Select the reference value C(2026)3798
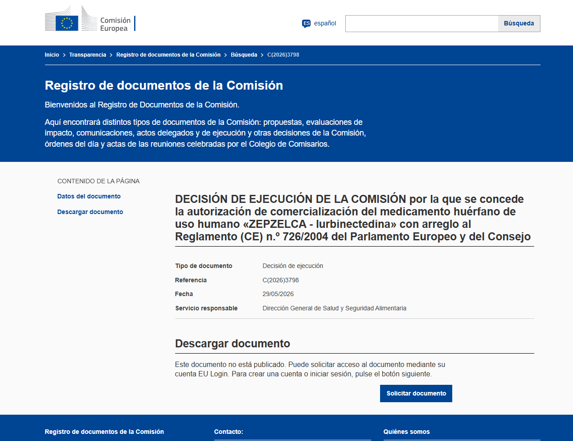 (x=281, y=280)
